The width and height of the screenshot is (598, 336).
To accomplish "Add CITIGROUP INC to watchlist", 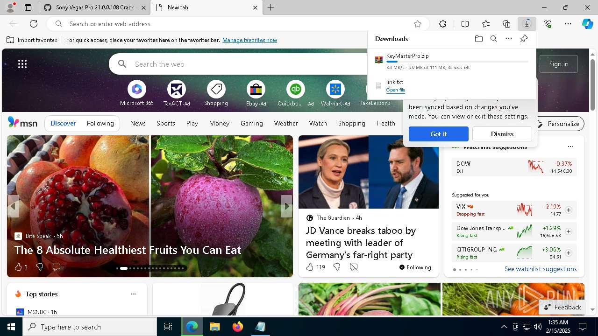I will pyautogui.click(x=568, y=253).
